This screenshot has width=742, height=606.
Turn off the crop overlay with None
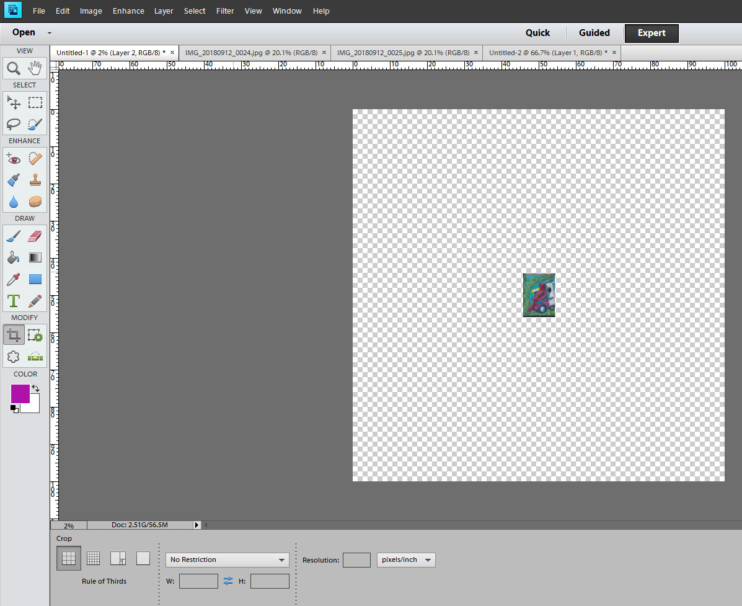pos(143,558)
